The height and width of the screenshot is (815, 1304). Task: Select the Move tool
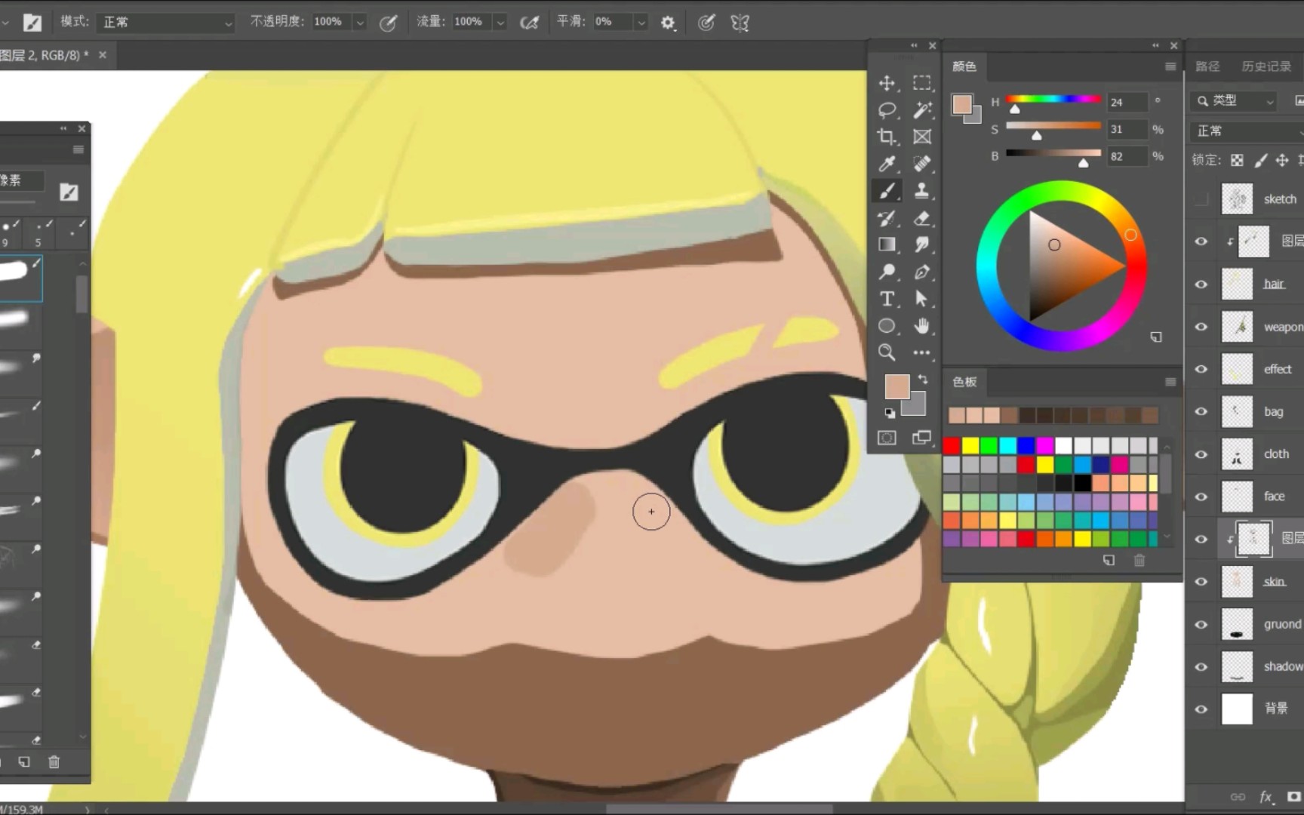[887, 83]
